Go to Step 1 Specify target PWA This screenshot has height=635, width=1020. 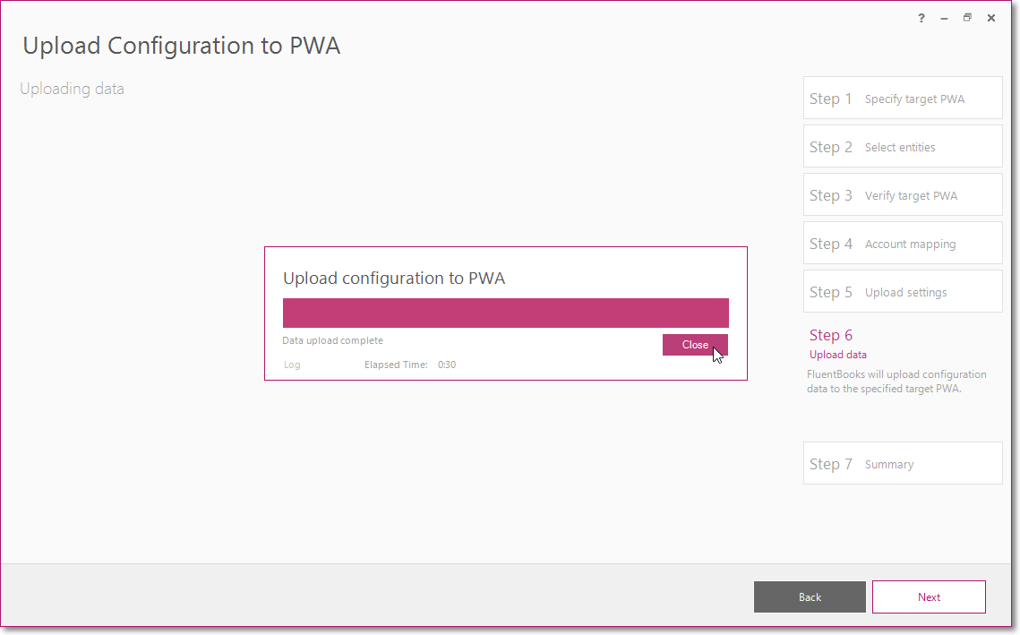coord(903,99)
